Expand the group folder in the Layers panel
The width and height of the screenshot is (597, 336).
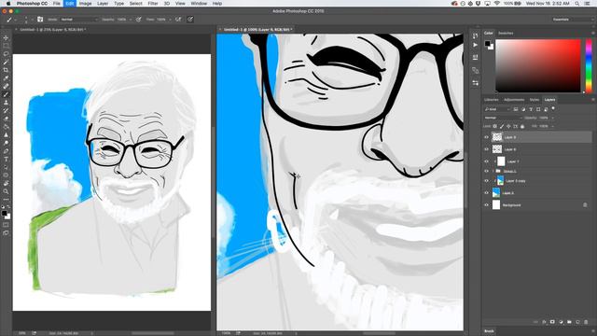coord(493,172)
